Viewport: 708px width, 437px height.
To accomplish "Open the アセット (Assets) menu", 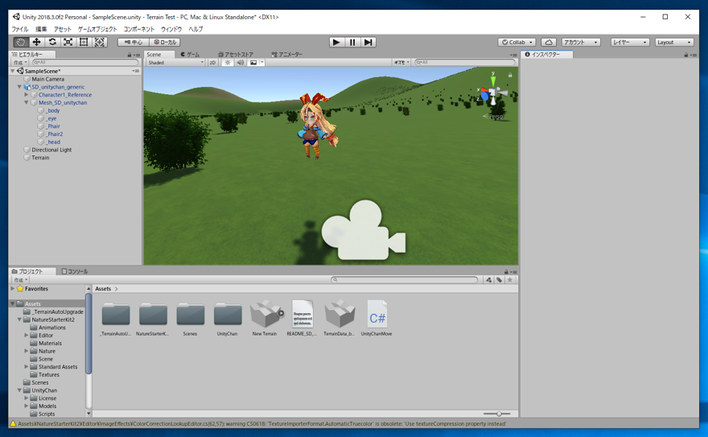I will tap(62, 29).
